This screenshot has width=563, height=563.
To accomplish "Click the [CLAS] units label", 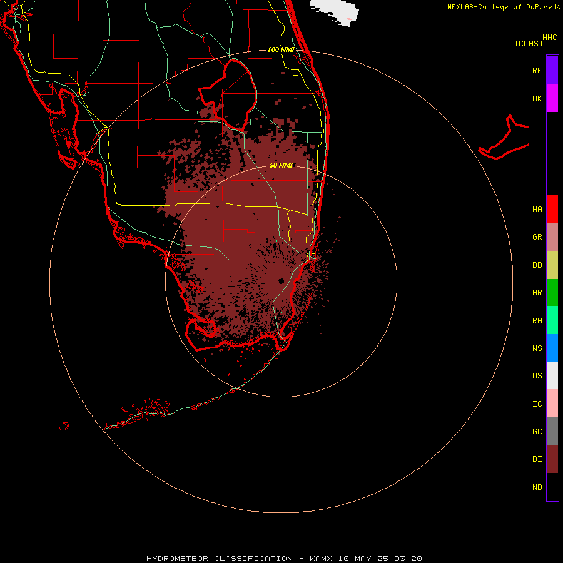I will (x=529, y=43).
